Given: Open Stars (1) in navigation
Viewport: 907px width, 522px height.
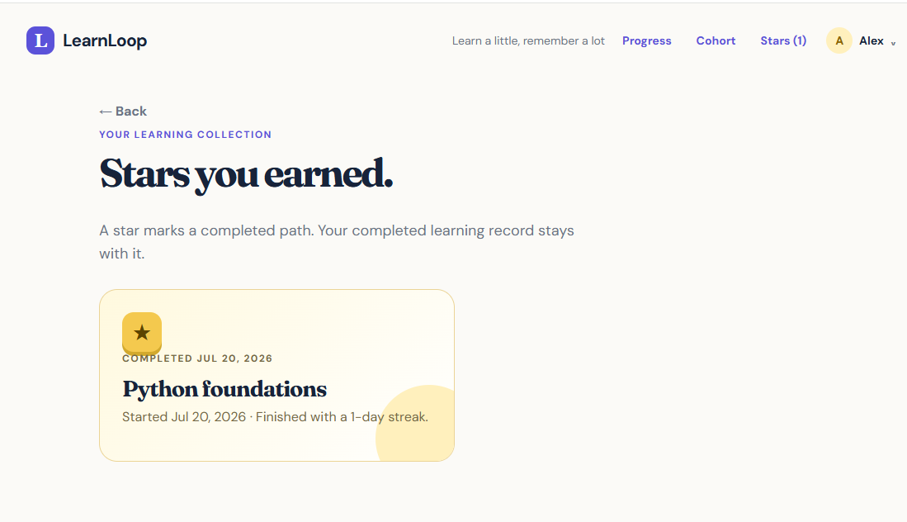Looking at the screenshot, I should pyautogui.click(x=783, y=40).
